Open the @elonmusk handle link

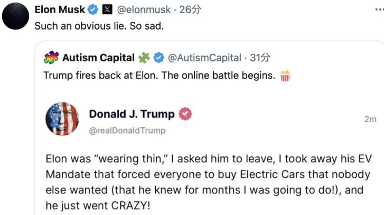click(144, 10)
